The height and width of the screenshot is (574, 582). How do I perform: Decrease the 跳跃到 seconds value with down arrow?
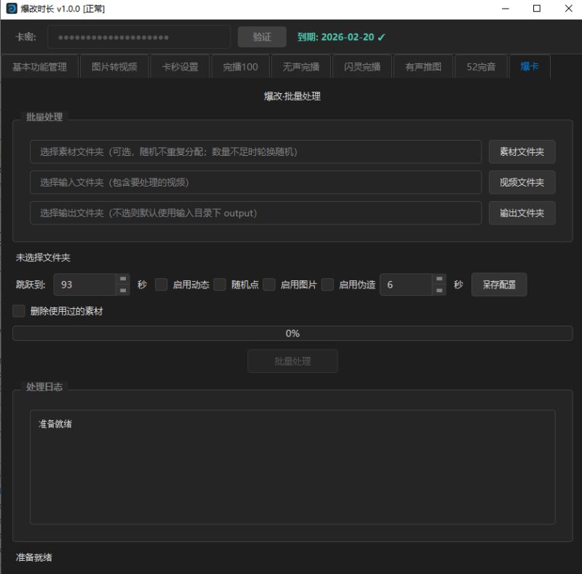pos(123,290)
